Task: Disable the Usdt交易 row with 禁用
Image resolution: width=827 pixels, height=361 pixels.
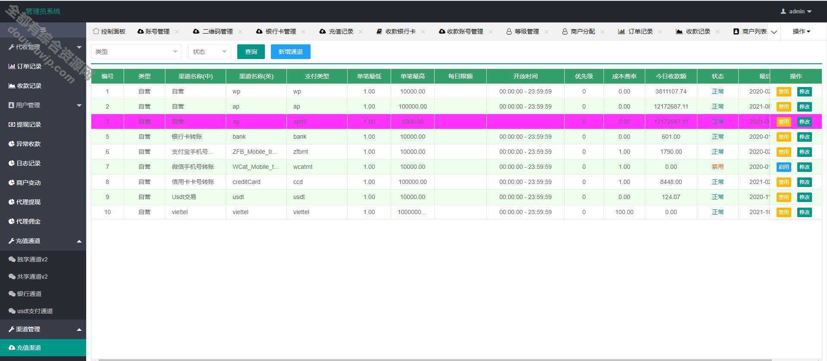Action: [783, 197]
